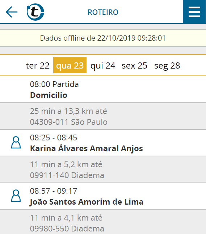Tap the 08:57 - 09:17 time slot
Image resolution: width=206 pixels, height=234 pixels.
tap(54, 191)
